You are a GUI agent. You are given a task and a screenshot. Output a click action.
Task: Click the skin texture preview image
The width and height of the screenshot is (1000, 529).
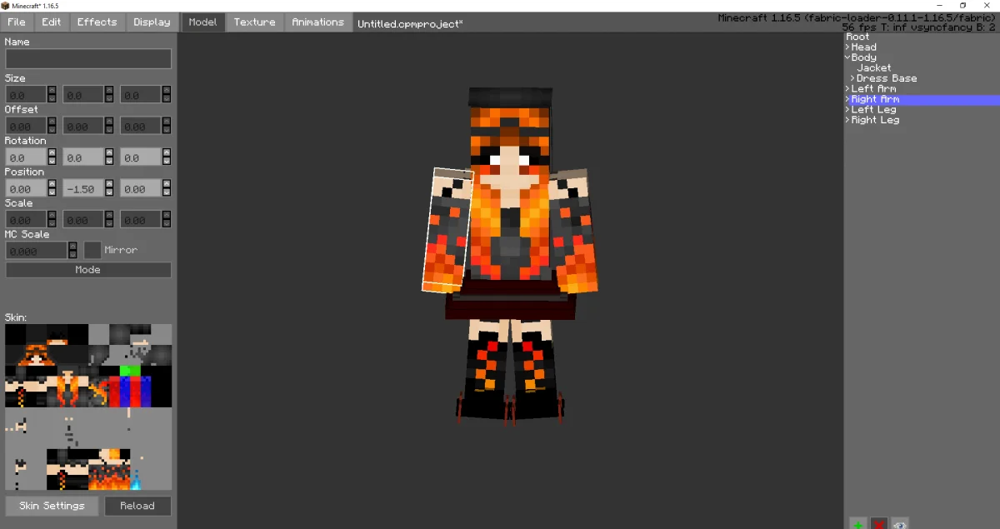click(x=88, y=407)
